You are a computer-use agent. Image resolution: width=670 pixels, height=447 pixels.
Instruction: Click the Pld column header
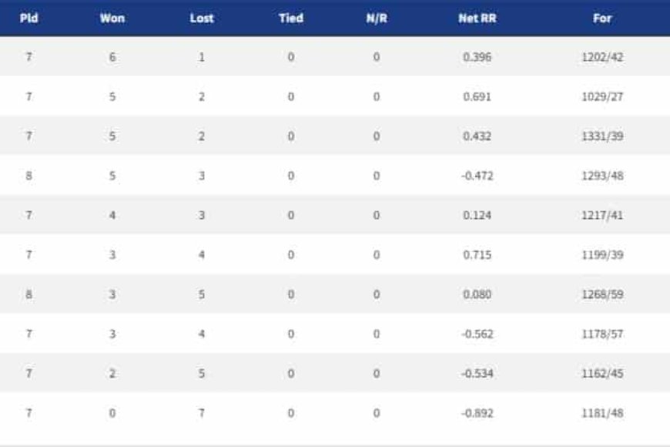click(x=29, y=18)
